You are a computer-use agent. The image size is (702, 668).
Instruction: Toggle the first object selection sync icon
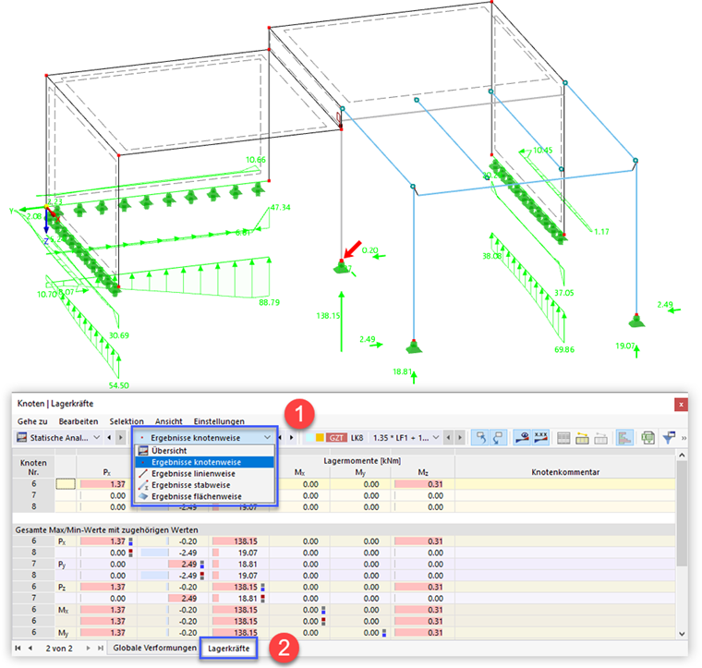click(x=481, y=437)
